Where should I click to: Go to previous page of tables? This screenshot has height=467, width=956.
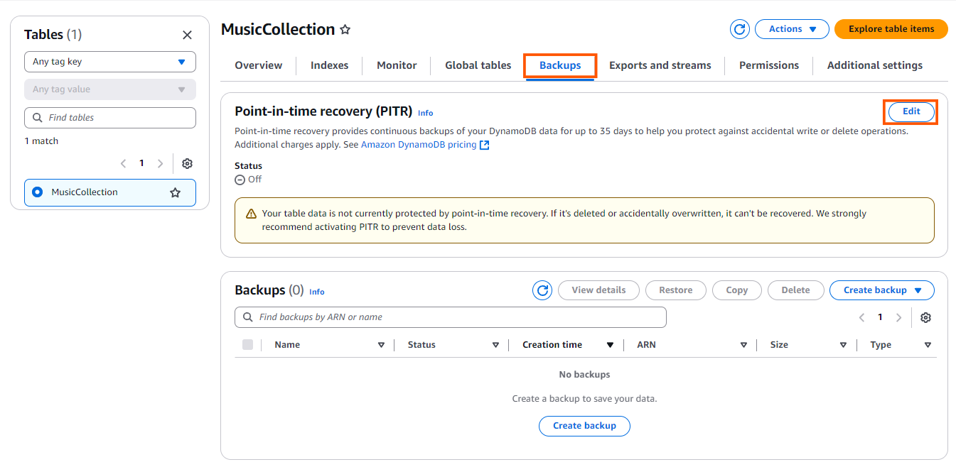[x=123, y=163]
